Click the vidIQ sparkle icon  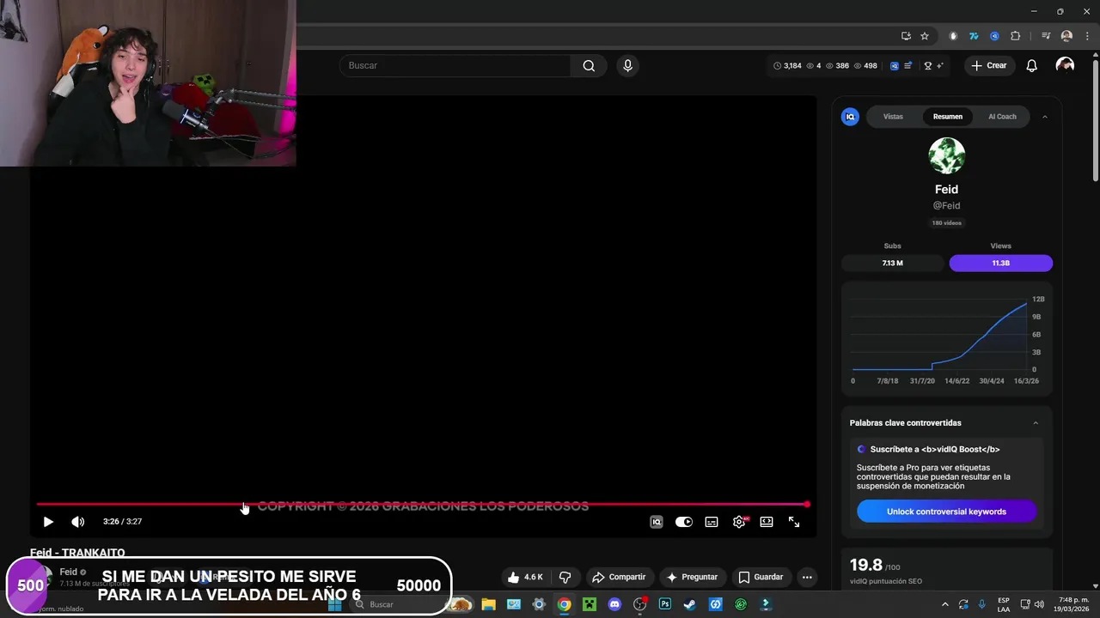point(939,65)
